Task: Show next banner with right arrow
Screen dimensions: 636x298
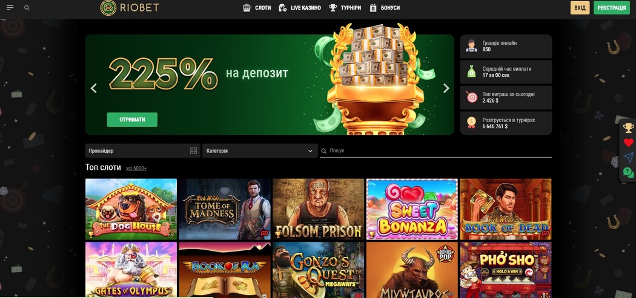Action: click(446, 88)
